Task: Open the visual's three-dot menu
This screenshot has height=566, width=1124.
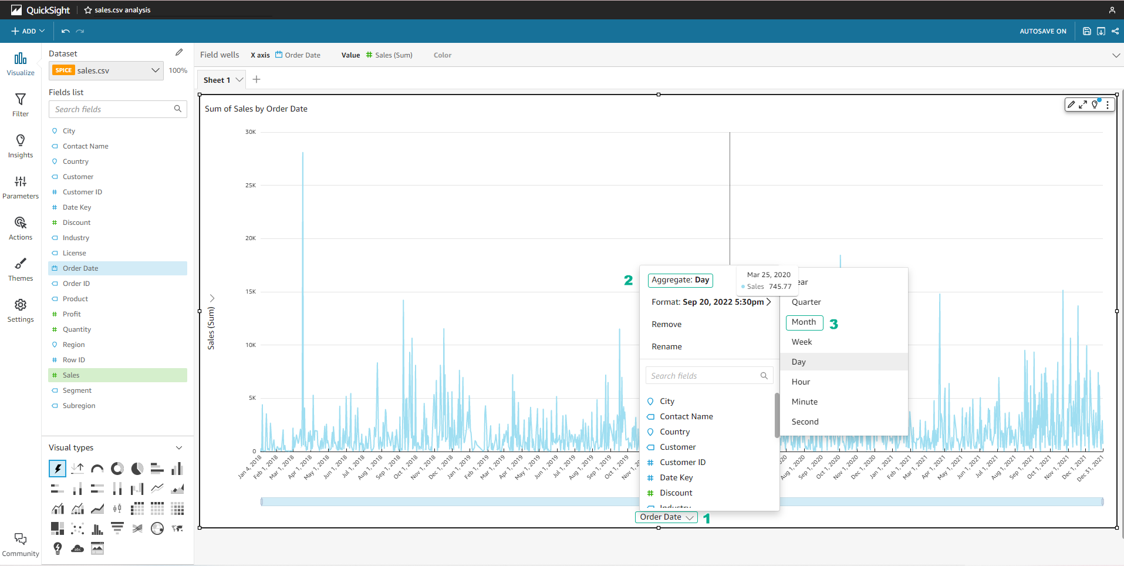Action: tap(1108, 105)
